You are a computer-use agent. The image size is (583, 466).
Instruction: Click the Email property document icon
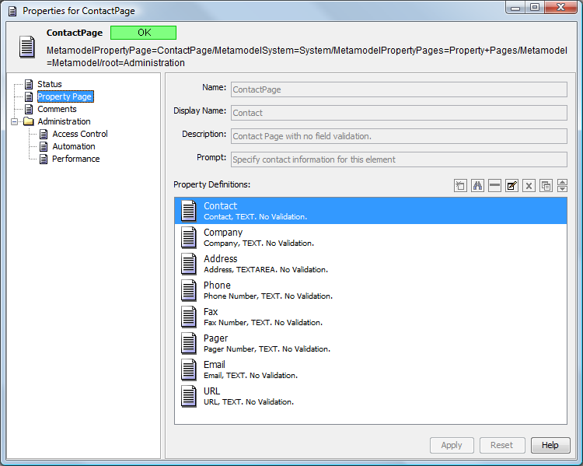(189, 370)
